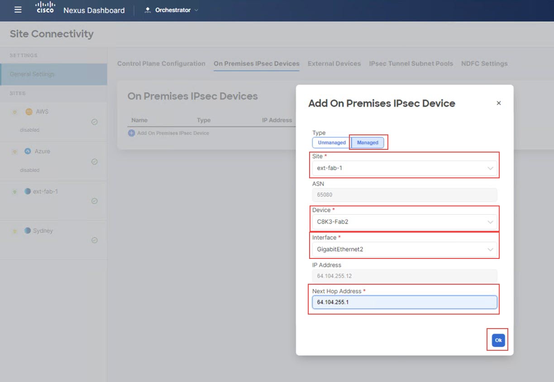Open the Interface dropdown showing GigabitEthernet2
This screenshot has height=382, width=554.
coord(405,249)
